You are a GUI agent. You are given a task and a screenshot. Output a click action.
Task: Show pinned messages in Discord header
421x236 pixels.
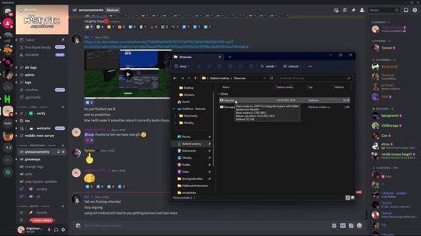tap(353, 10)
